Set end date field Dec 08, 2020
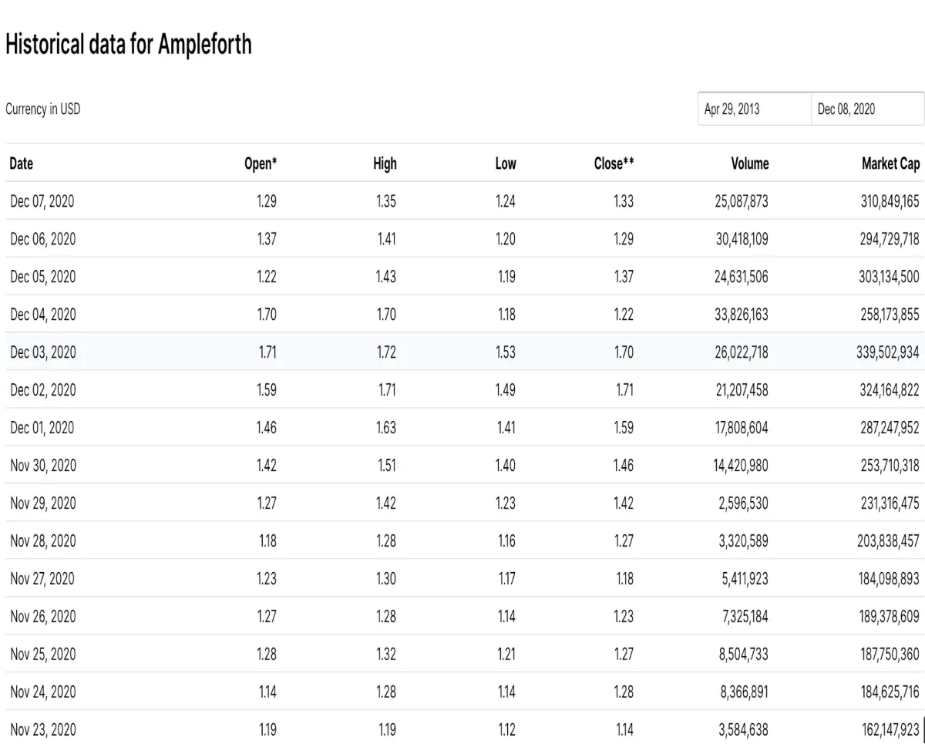 coord(868,109)
